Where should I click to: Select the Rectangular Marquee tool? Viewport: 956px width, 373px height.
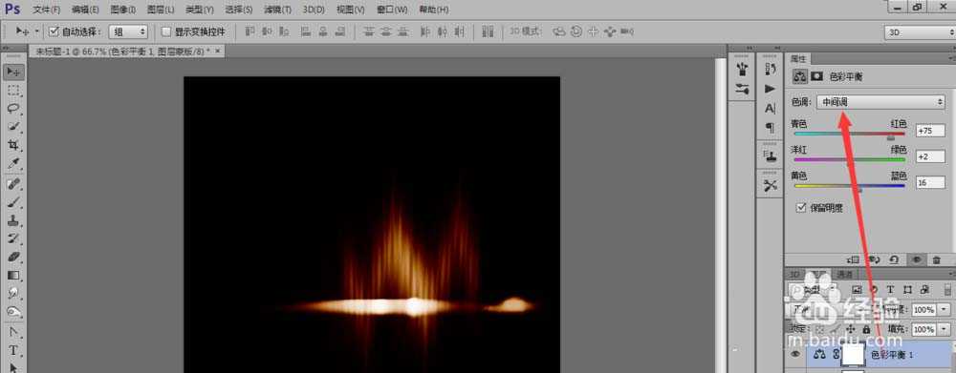point(13,90)
